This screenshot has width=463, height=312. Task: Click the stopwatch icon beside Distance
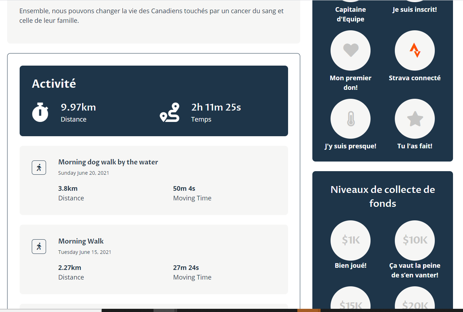[x=40, y=112]
